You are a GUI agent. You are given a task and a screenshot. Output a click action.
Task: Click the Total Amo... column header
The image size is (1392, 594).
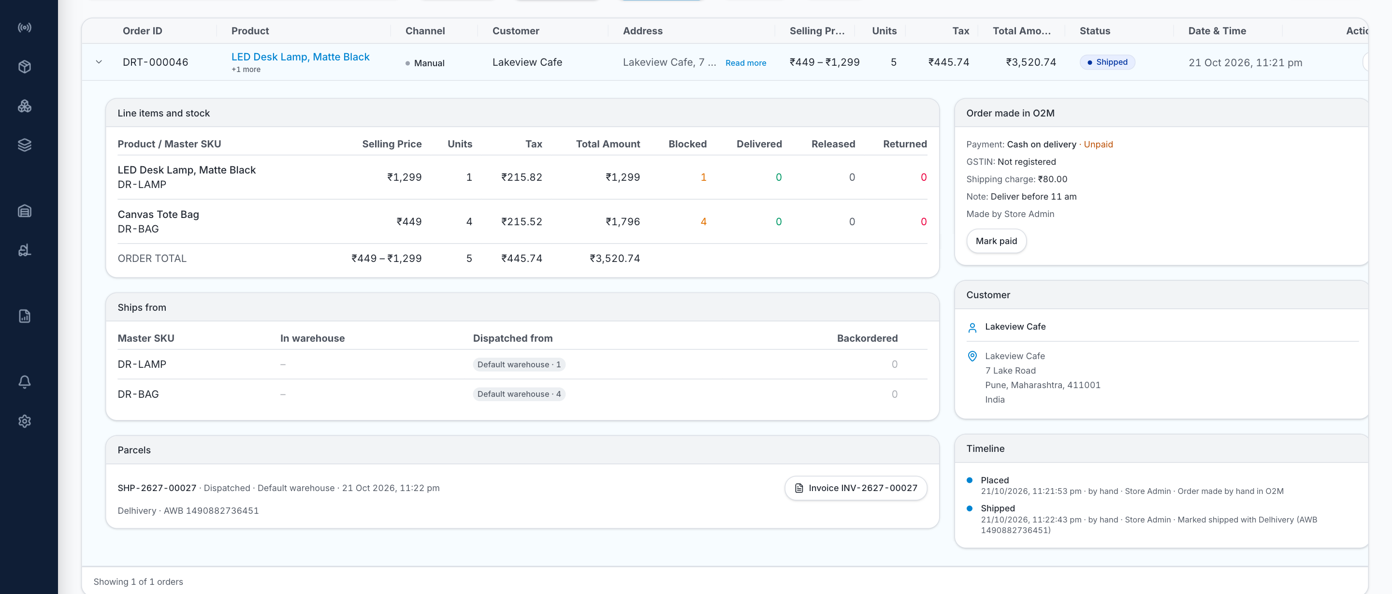point(1021,31)
